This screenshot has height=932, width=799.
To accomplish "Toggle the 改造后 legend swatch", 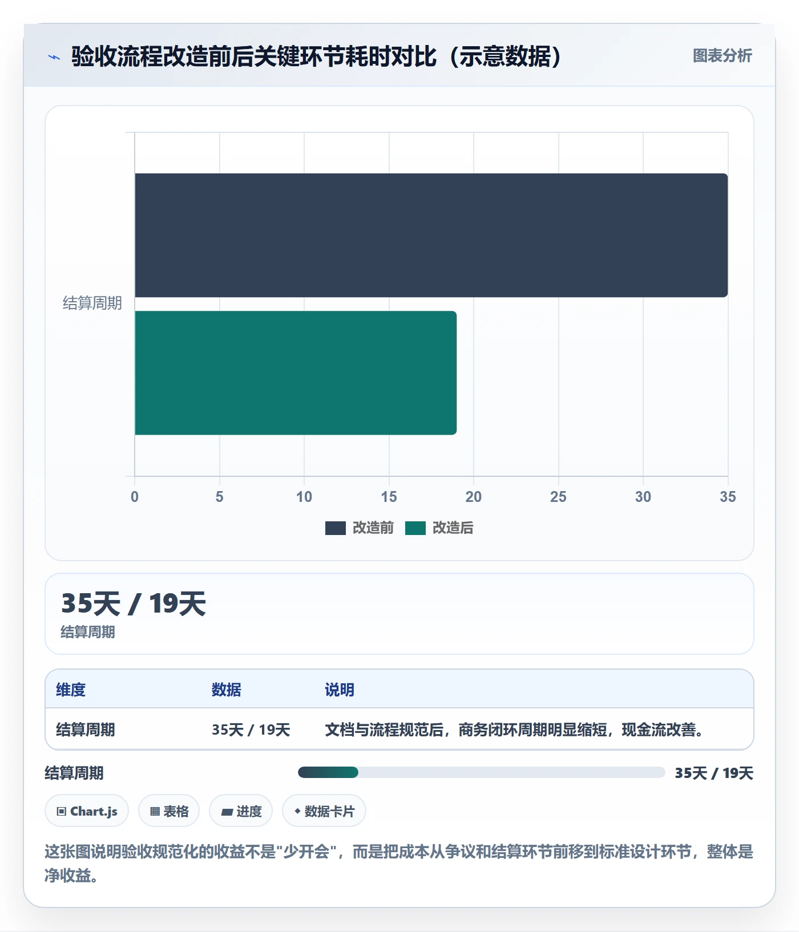I will [x=415, y=528].
